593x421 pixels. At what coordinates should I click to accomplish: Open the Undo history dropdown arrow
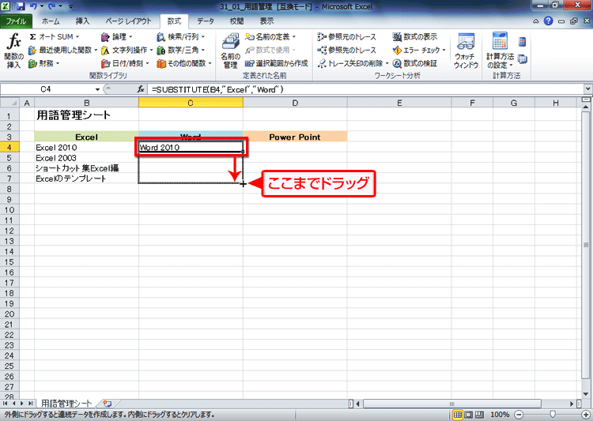[x=42, y=6]
